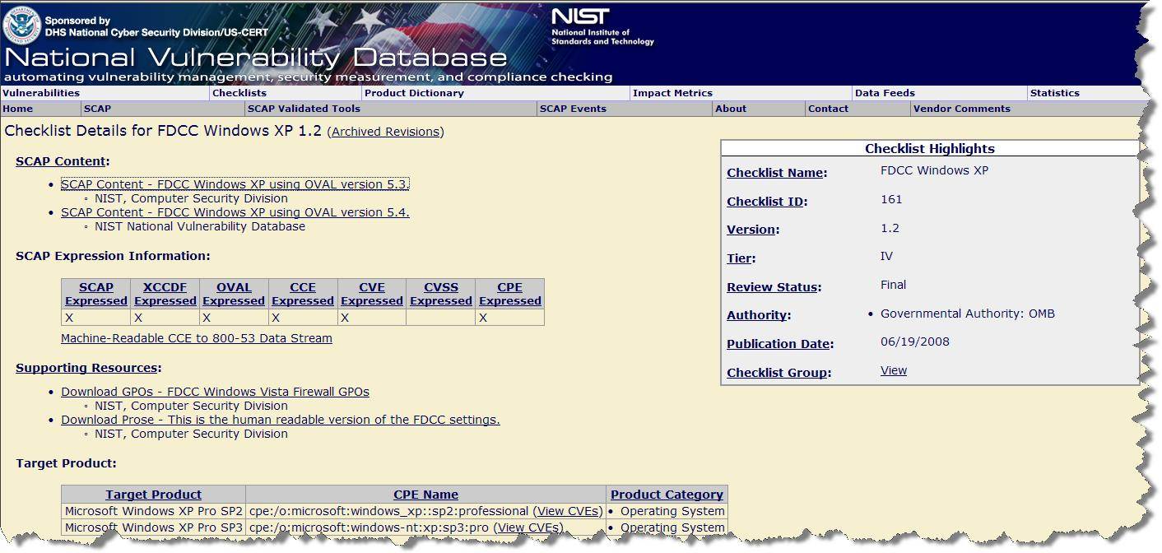Click the Authority label link
This screenshot has width=1162, height=553.
tap(756, 315)
